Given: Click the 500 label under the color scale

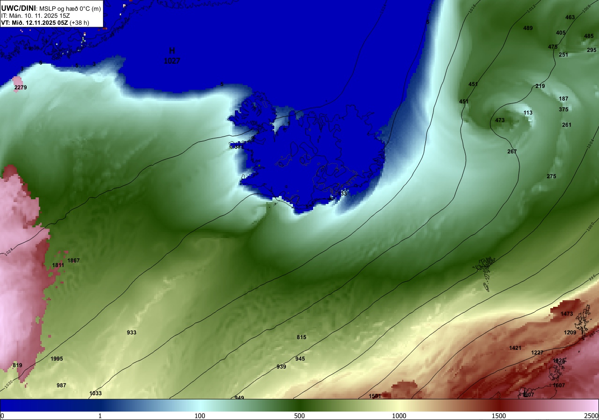Looking at the screenshot, I should [299, 416].
